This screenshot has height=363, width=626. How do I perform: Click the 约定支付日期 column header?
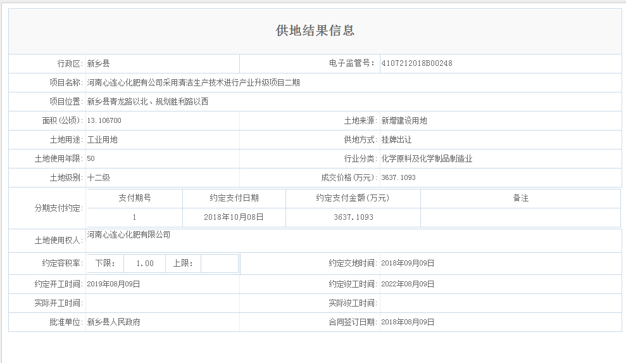tap(234, 198)
